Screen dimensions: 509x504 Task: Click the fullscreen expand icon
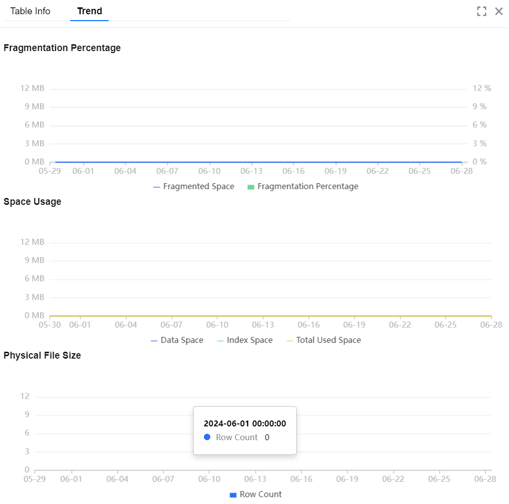(481, 11)
